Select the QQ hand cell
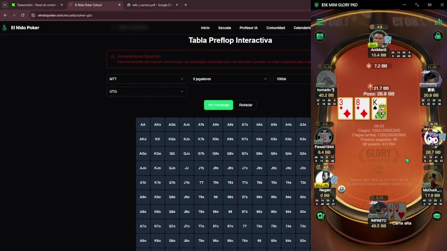This screenshot has height=251, width=447. pyautogui.click(x=172, y=153)
